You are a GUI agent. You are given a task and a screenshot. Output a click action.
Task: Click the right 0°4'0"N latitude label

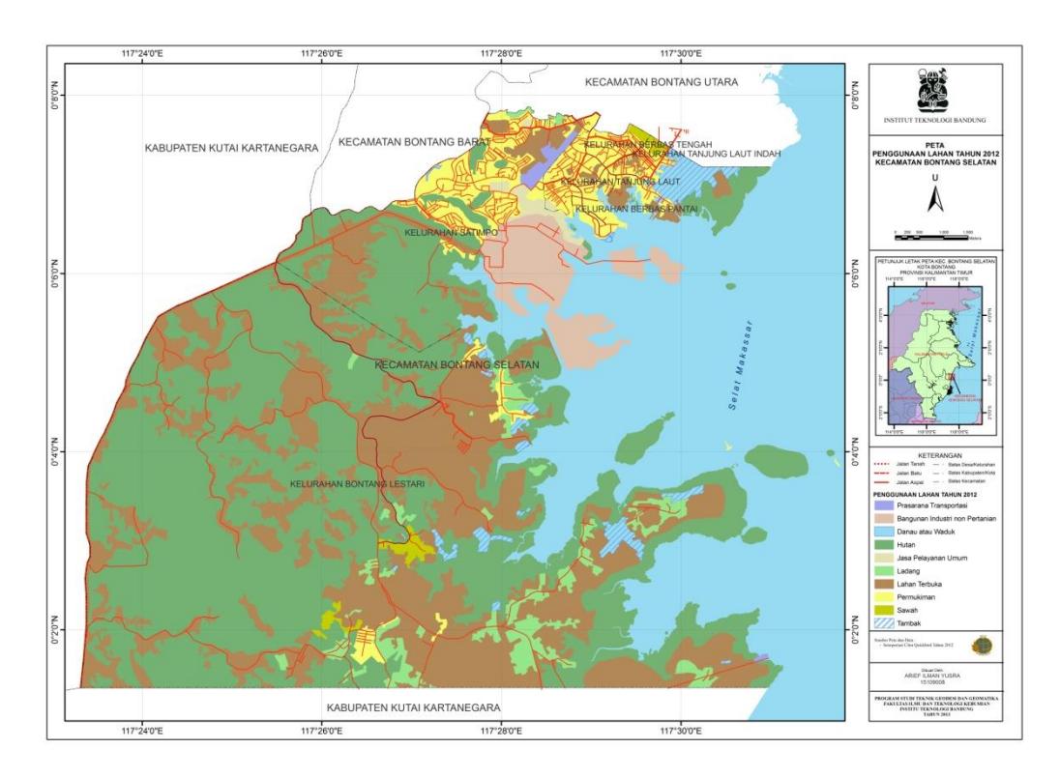pos(855,451)
